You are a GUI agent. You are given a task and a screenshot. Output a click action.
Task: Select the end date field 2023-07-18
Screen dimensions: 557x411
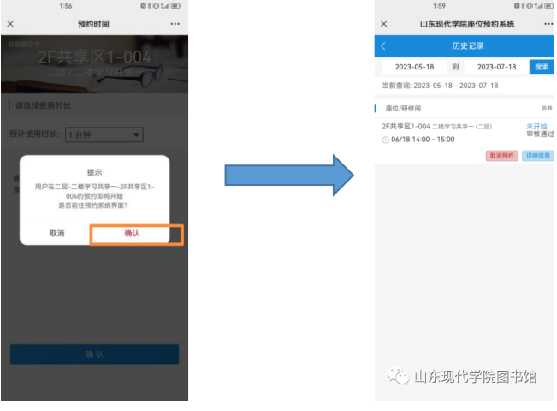496,67
